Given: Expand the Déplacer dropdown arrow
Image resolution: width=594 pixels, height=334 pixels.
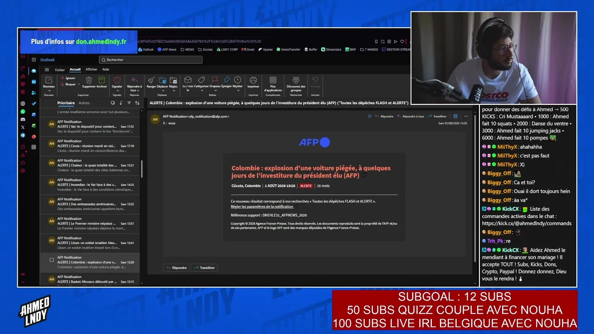Looking at the screenshot, I should (162, 90).
